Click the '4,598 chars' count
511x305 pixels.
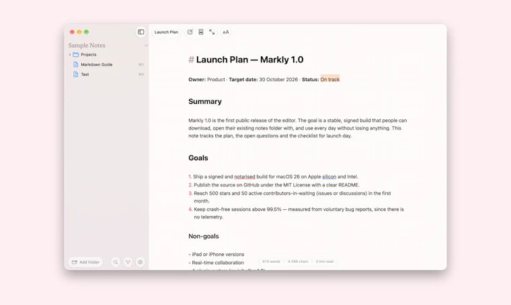click(x=298, y=261)
